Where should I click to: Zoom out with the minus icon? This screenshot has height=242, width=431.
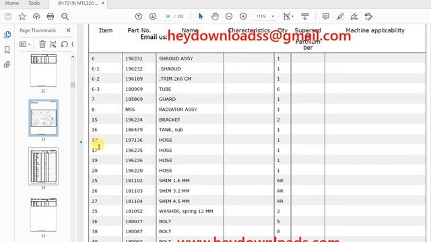click(229, 16)
